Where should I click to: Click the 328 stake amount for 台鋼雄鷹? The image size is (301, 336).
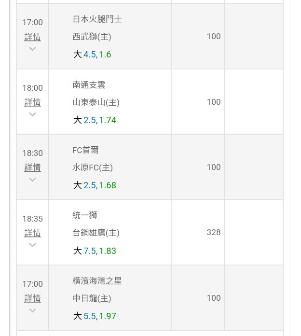click(214, 232)
